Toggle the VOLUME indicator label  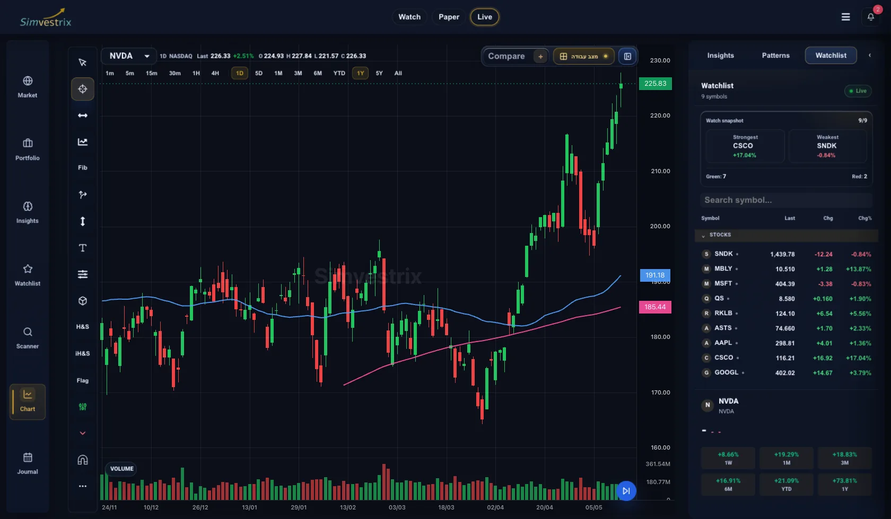click(x=122, y=469)
